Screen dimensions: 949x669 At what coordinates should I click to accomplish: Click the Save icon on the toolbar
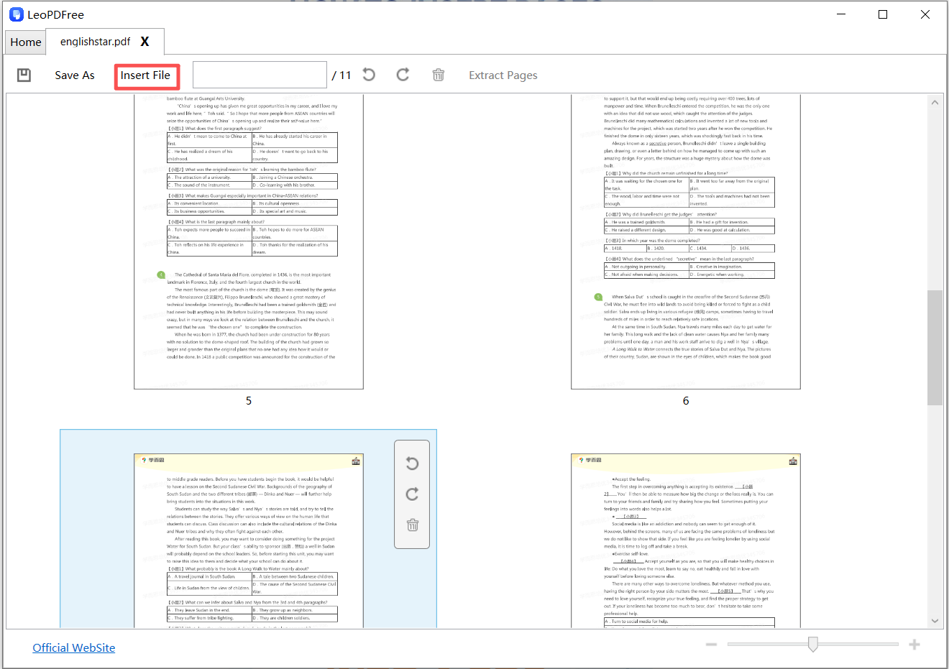24,75
